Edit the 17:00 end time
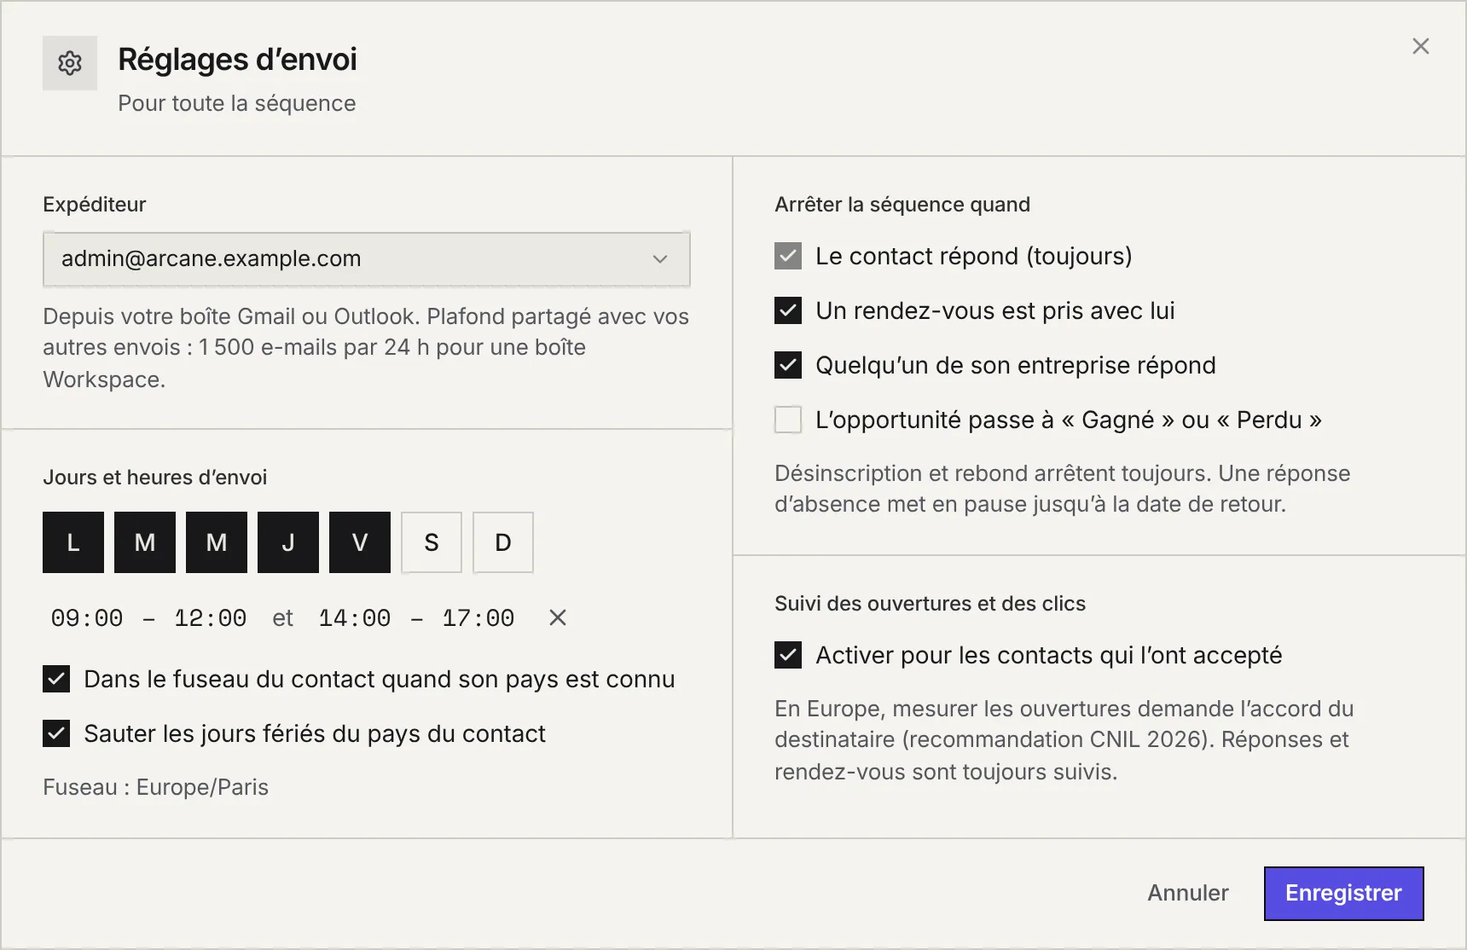This screenshot has width=1467, height=950. click(478, 617)
